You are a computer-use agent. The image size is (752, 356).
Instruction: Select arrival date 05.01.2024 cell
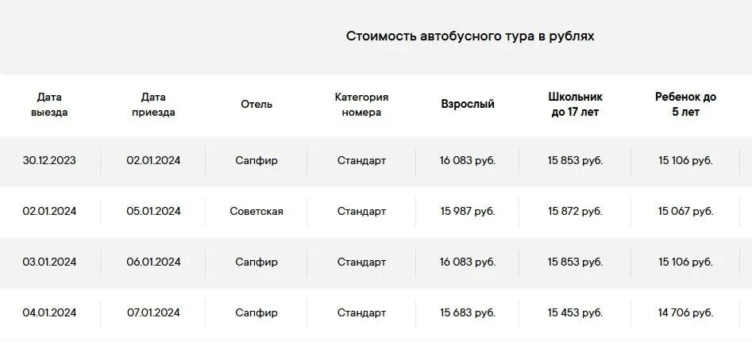point(153,211)
